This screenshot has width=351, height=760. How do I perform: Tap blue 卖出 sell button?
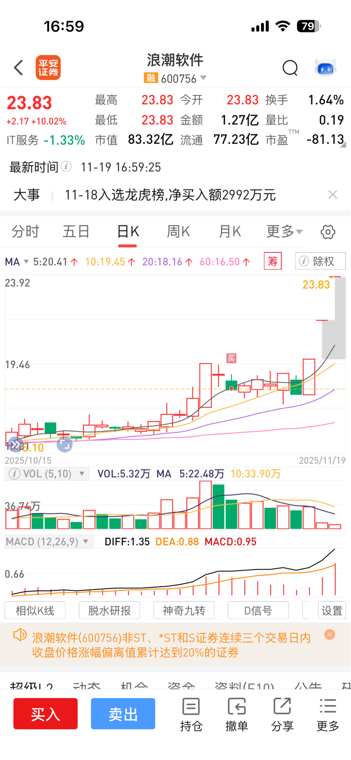click(123, 713)
